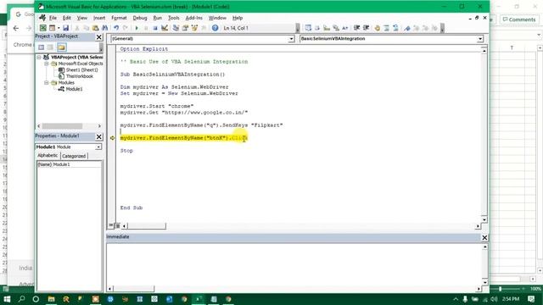543x305 pixels.
Task: Click the Toggle Breakpoint hand icon
Action: tap(377, 28)
